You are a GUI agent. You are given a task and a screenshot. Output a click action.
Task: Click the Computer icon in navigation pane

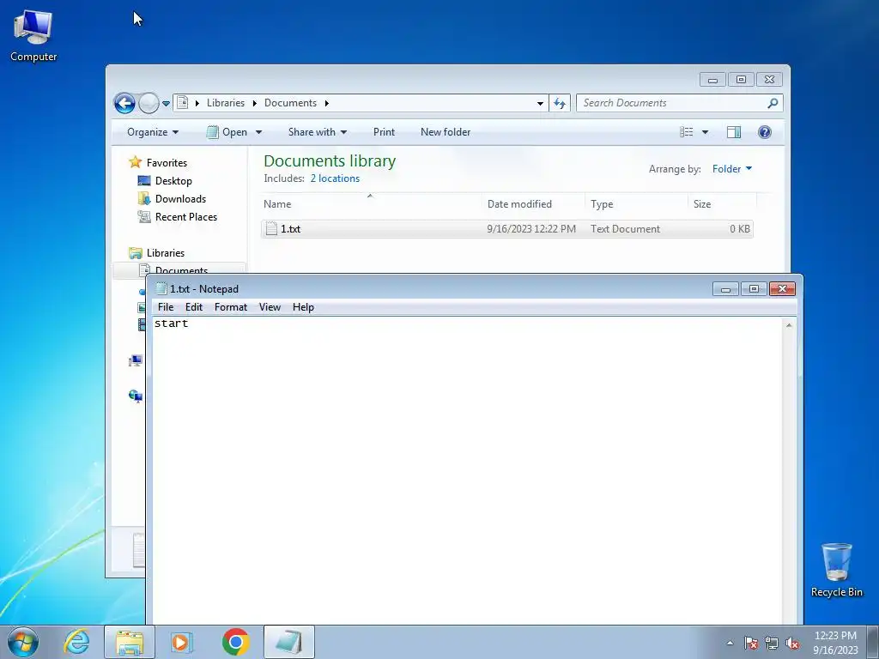click(136, 361)
